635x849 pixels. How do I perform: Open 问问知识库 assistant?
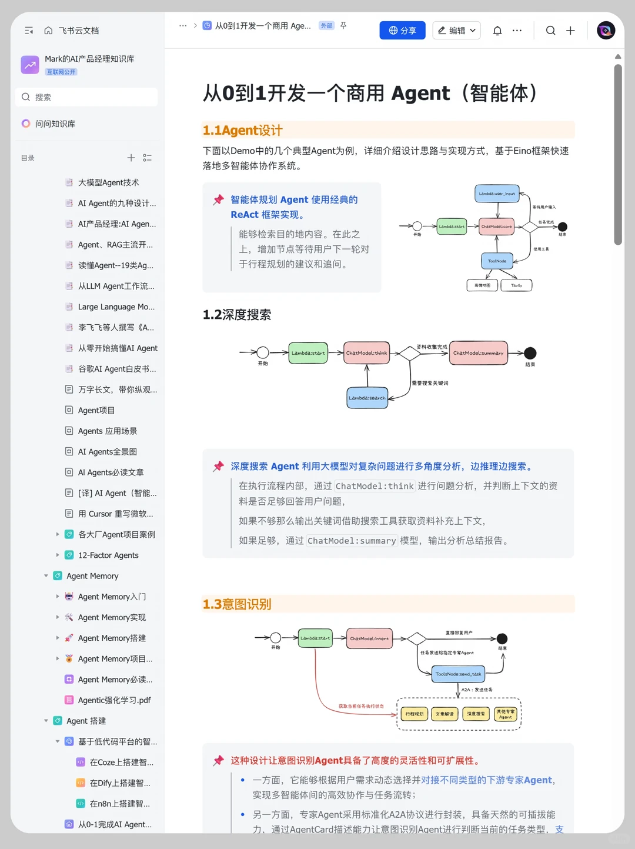click(49, 124)
